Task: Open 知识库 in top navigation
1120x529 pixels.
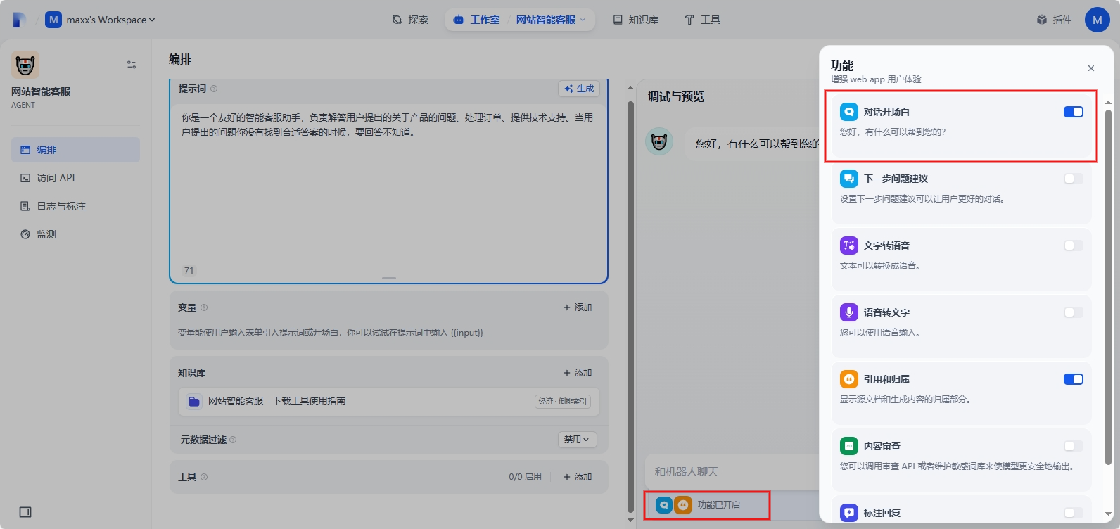Action: point(636,20)
